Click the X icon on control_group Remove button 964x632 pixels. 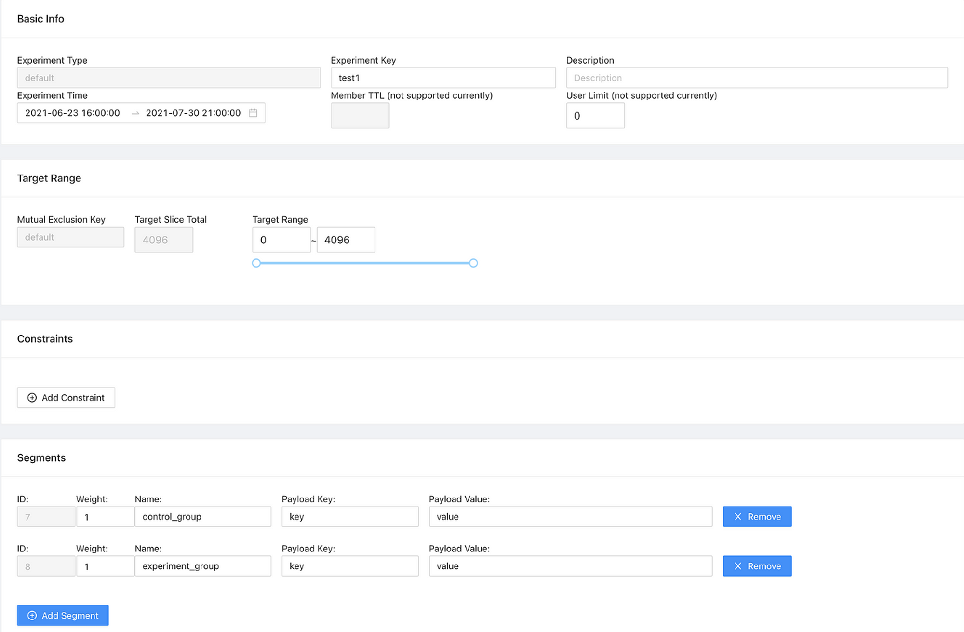point(737,517)
